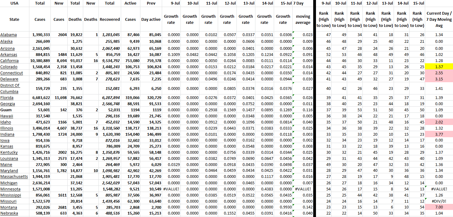Image resolution: width=453 pixels, height=217 pixels.
Task: Select the Guam row label cell
Action: 6,110
